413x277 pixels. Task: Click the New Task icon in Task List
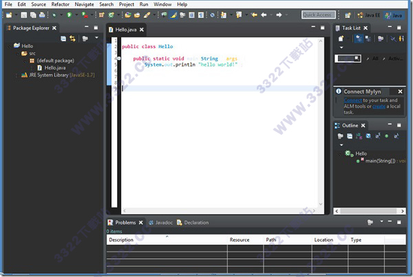341,39
